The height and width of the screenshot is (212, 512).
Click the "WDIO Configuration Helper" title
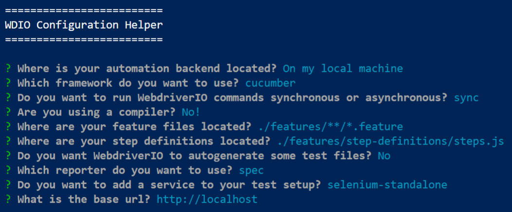click(x=84, y=24)
